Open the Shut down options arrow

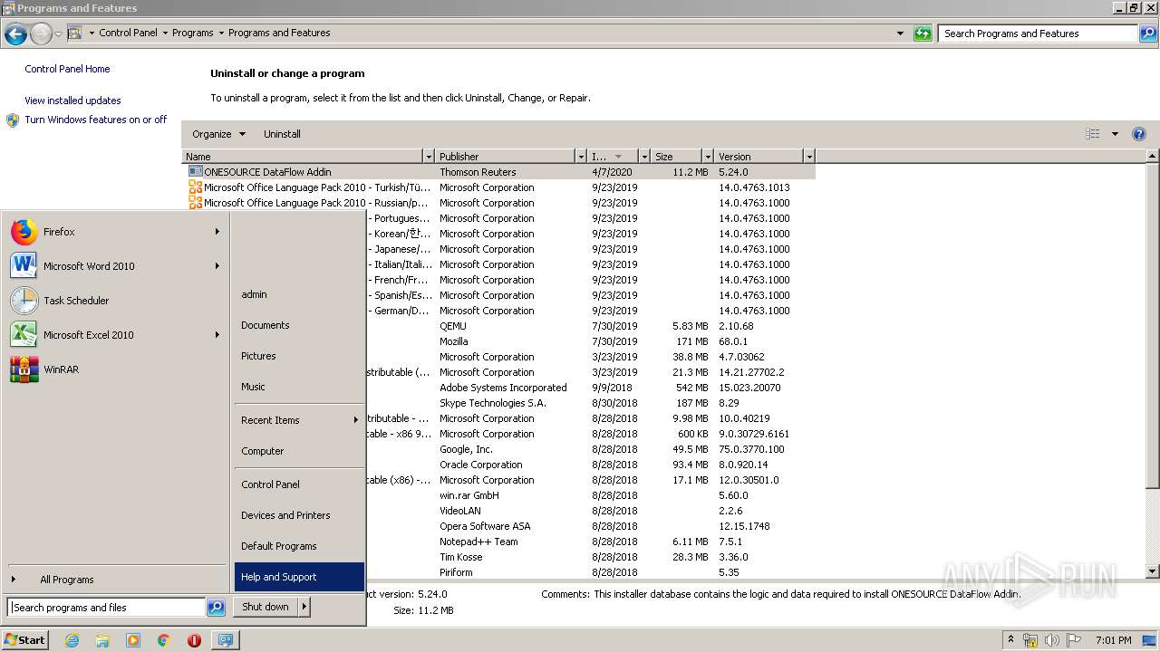click(x=304, y=607)
